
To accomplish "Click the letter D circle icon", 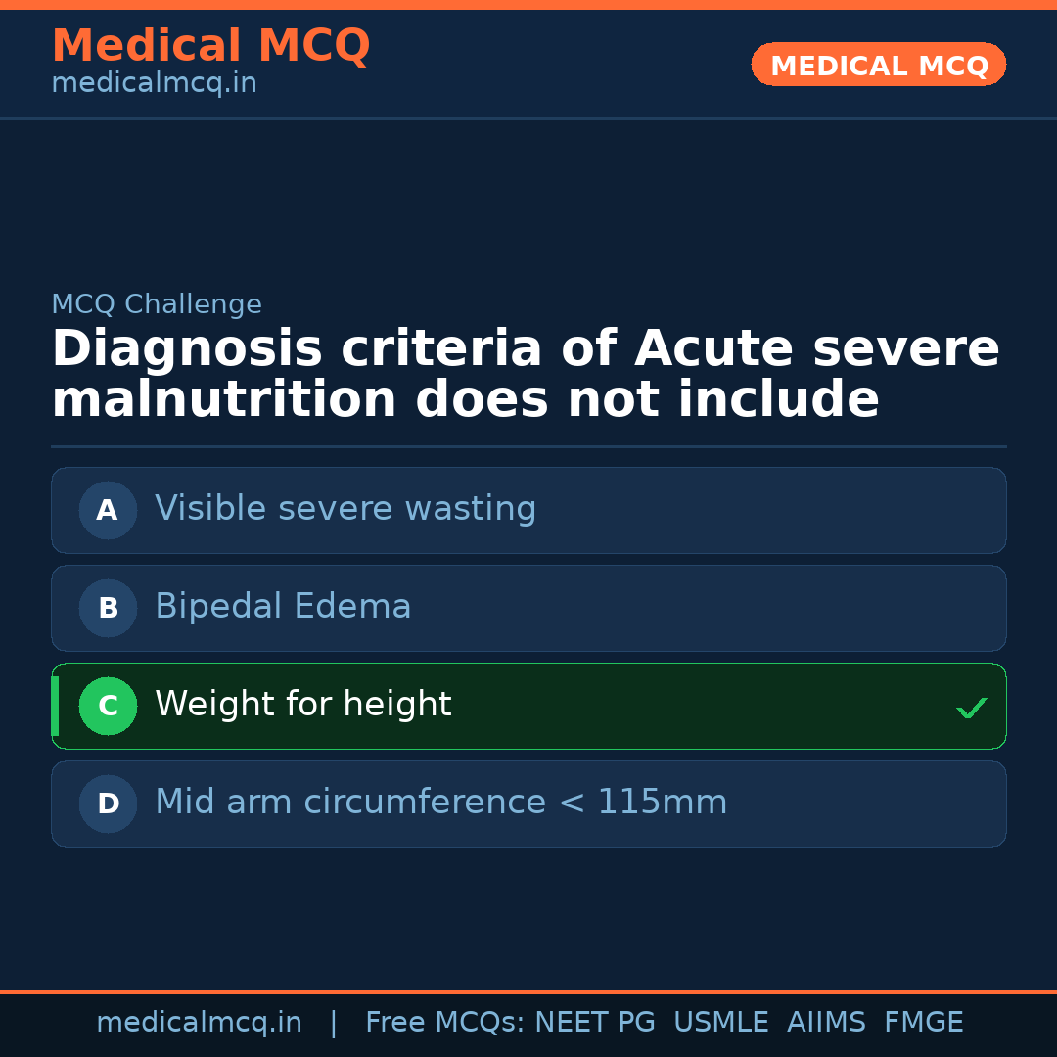I will [108, 804].
